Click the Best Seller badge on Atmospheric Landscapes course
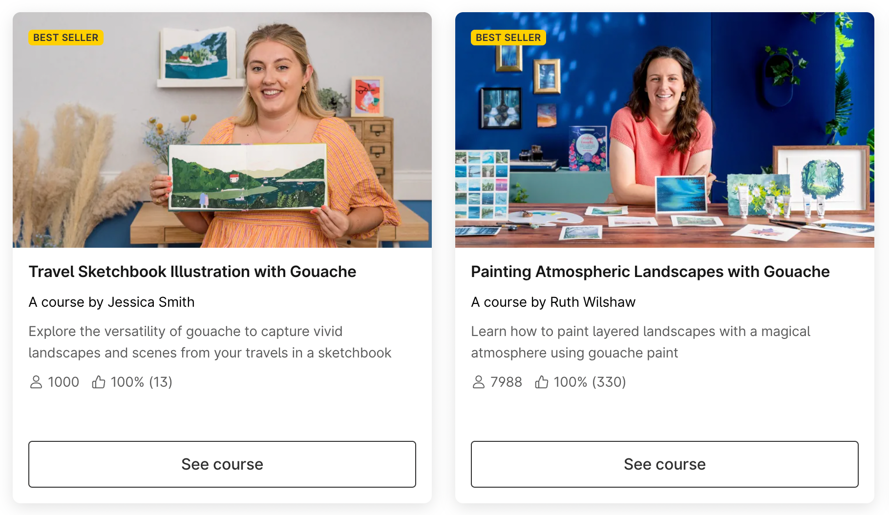889x515 pixels. point(508,38)
